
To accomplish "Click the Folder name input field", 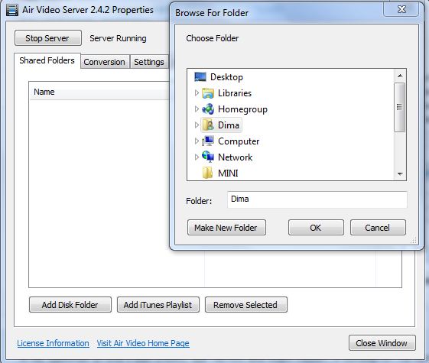I will (317, 199).
